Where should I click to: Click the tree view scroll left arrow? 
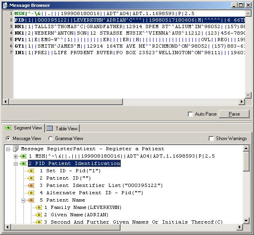(7, 227)
